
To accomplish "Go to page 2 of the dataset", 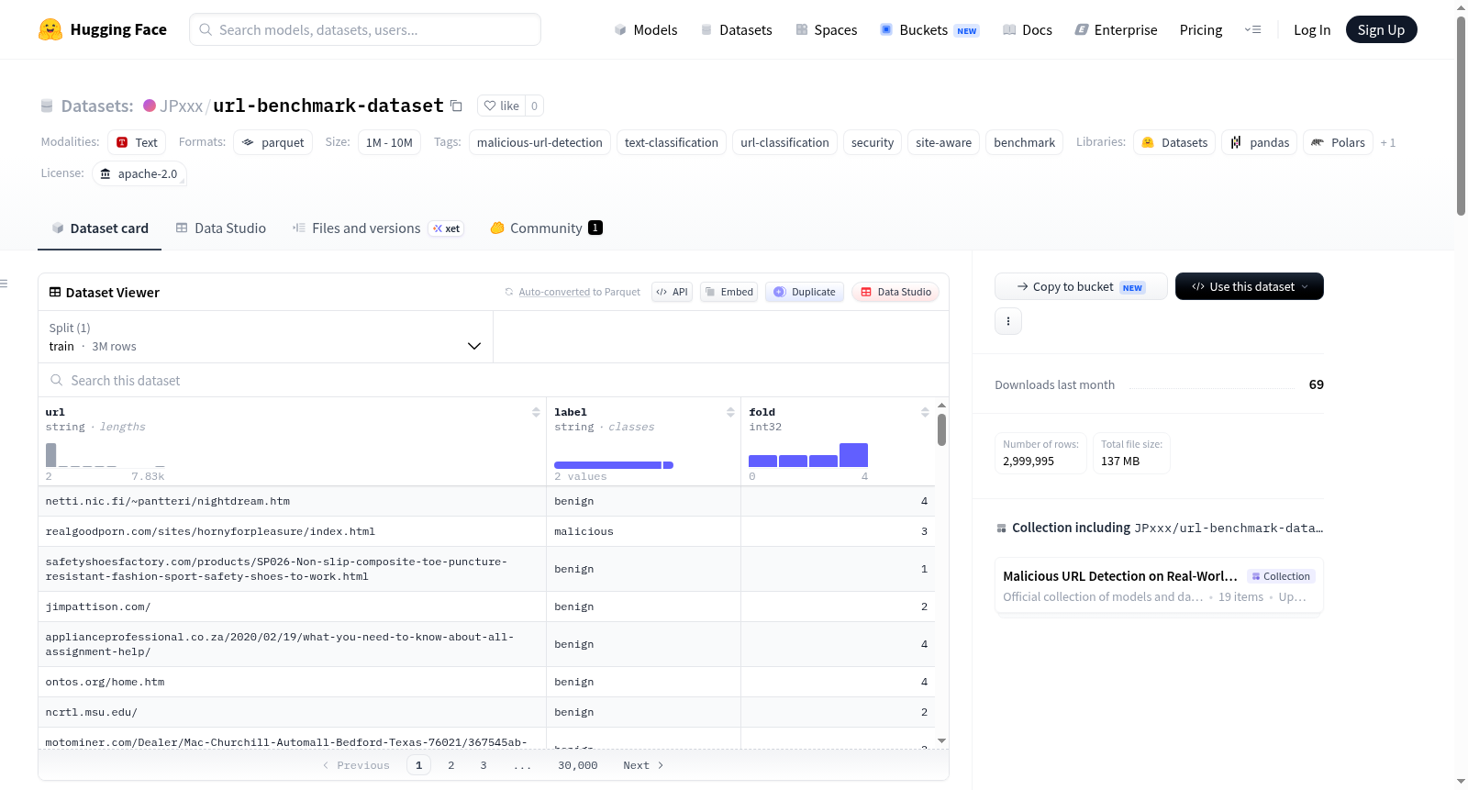I will point(451,765).
